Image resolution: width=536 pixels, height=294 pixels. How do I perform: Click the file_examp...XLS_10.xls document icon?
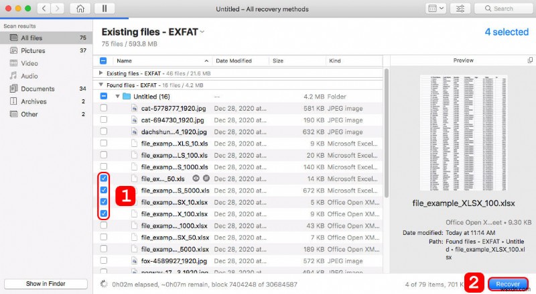click(135, 143)
